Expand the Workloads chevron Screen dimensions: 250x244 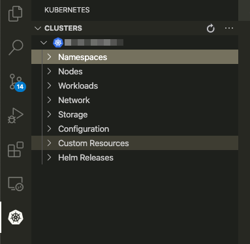pyautogui.click(x=50, y=85)
